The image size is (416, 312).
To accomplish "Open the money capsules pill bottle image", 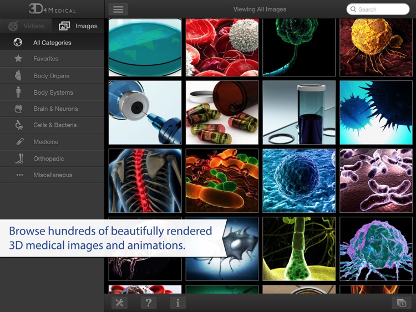I will [x=222, y=112].
